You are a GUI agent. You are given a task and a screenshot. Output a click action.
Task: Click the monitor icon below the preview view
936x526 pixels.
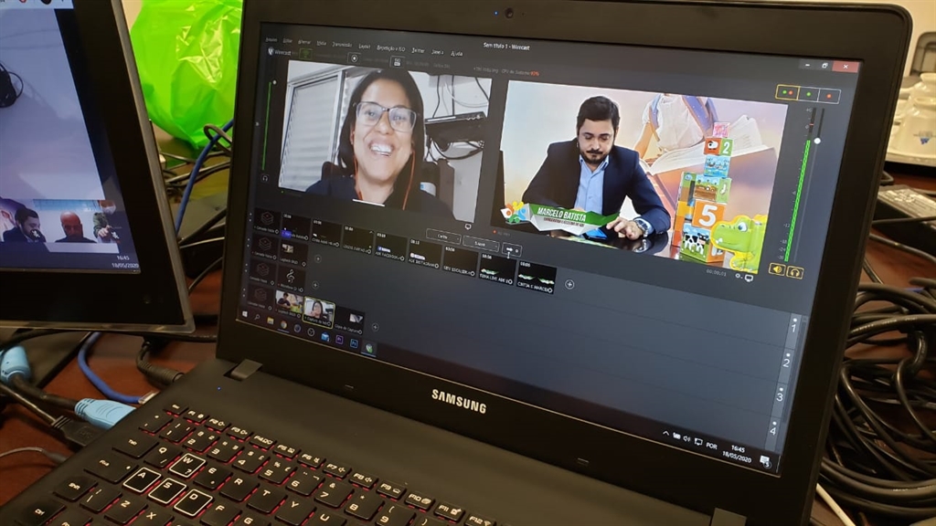468,227
